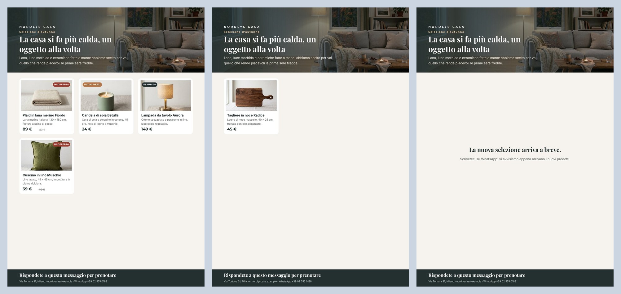The height and width of the screenshot is (294, 621).
Task: Click the Candela di soia Betulla image
Action: tap(106, 96)
